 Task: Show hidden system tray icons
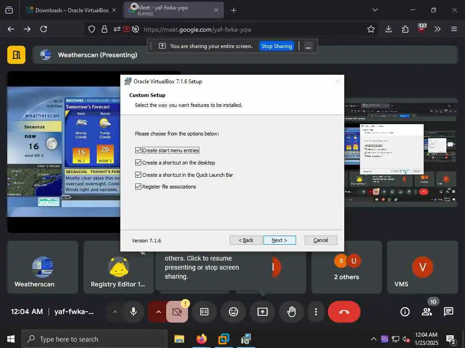pos(374,339)
